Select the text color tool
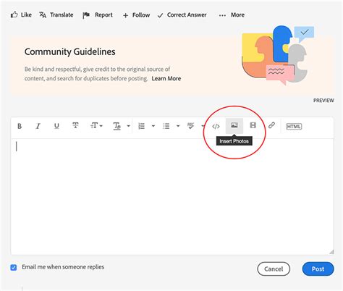Viewport: 343px width, 291px height. point(117,126)
